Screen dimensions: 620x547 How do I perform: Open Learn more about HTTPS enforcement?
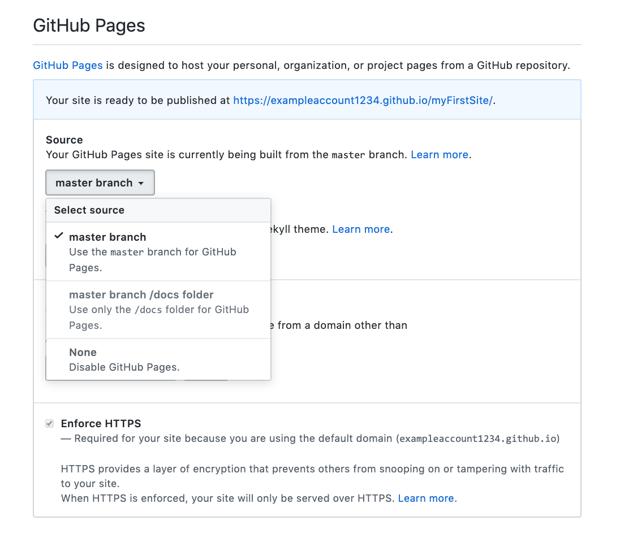pyautogui.click(x=426, y=498)
